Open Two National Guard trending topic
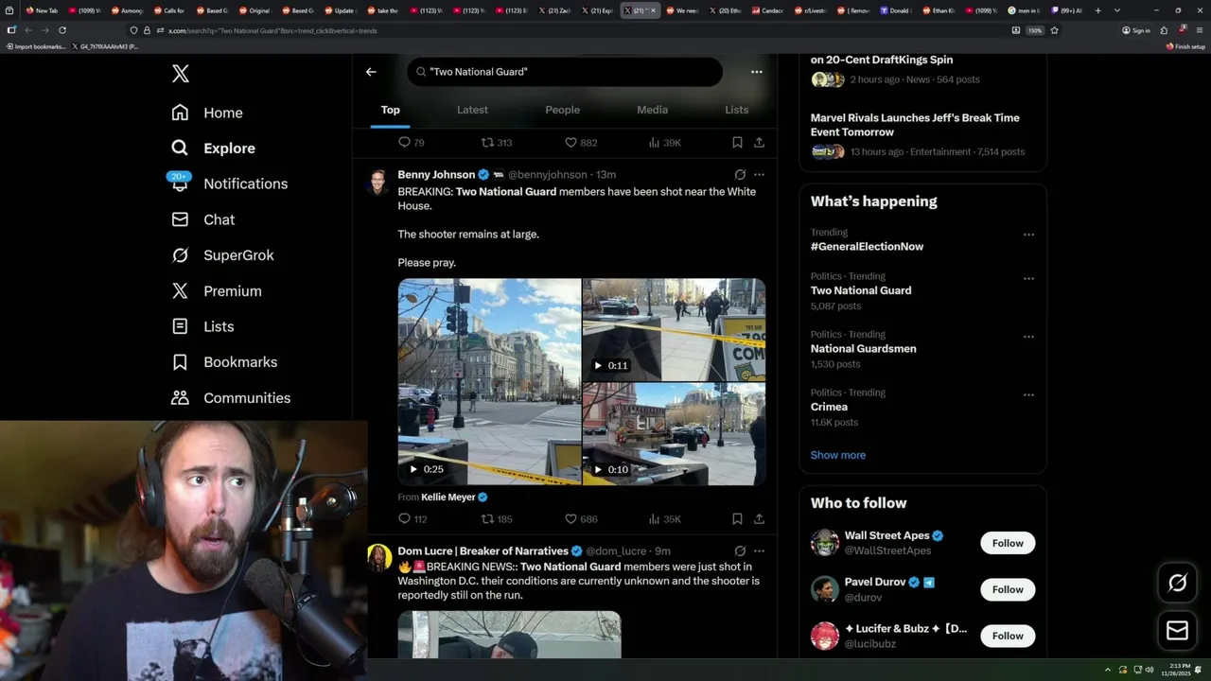This screenshot has height=681, width=1211. [861, 290]
